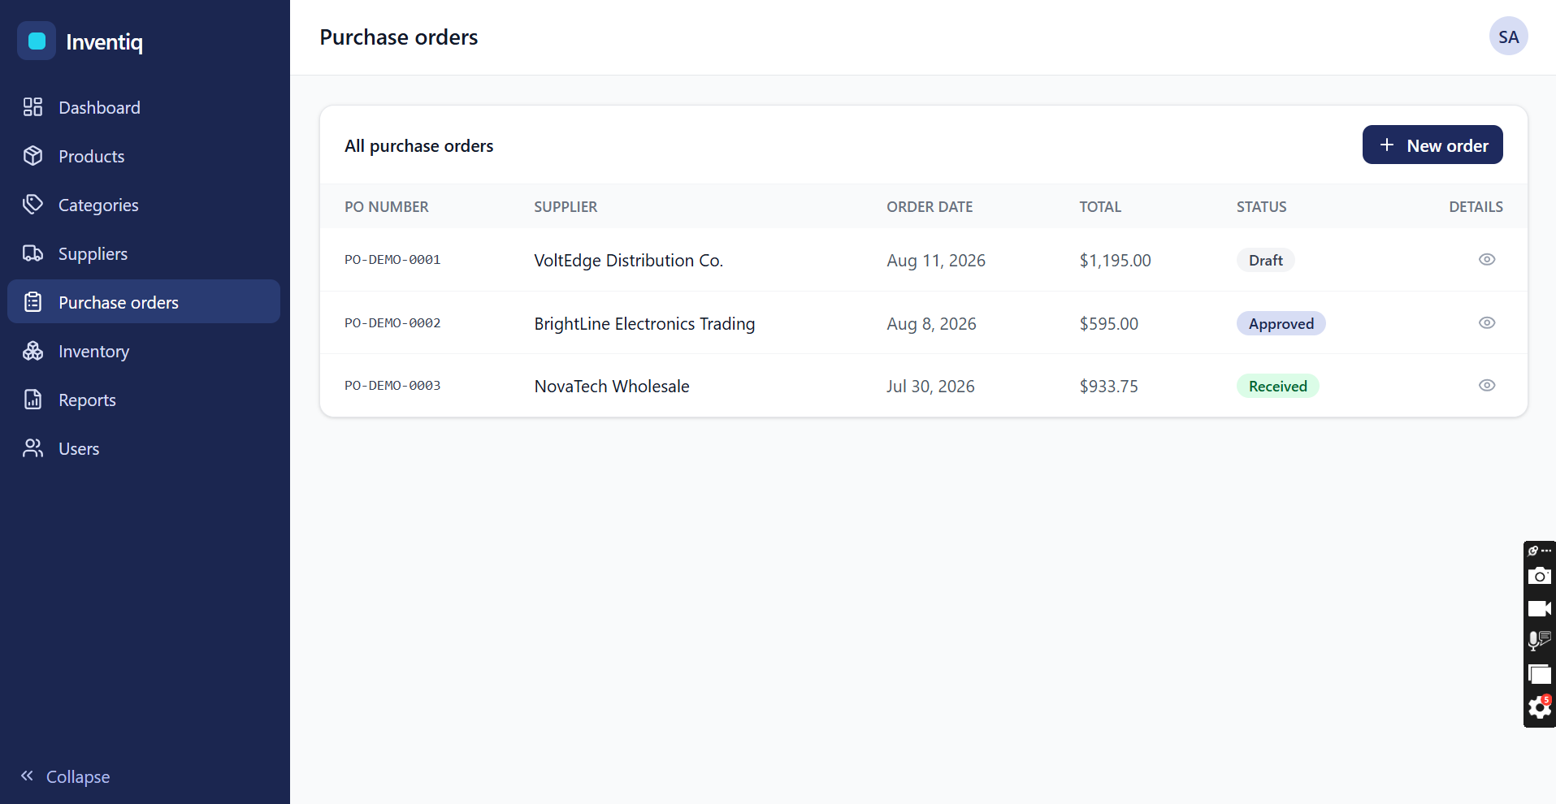The image size is (1556, 804).
Task: Click the microphone speech caption icon
Action: click(1539, 641)
